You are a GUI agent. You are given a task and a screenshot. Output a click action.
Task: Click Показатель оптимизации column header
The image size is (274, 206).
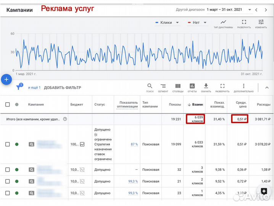click(127, 105)
